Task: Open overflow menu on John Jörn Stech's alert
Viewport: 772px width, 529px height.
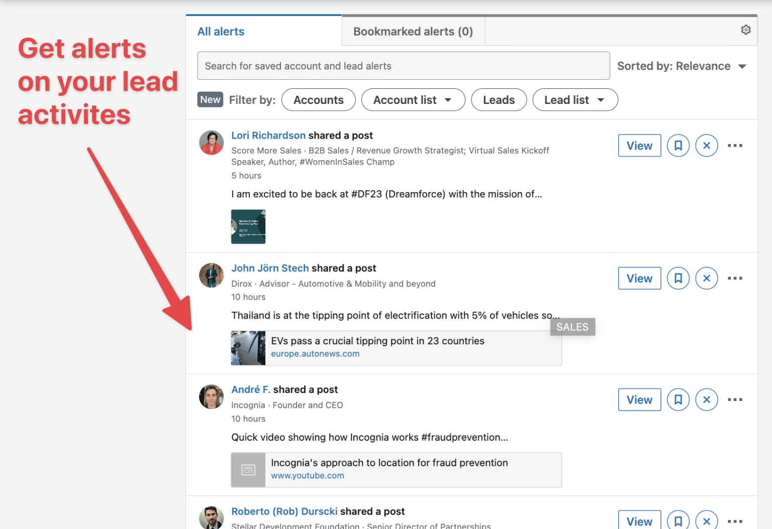Action: click(735, 278)
